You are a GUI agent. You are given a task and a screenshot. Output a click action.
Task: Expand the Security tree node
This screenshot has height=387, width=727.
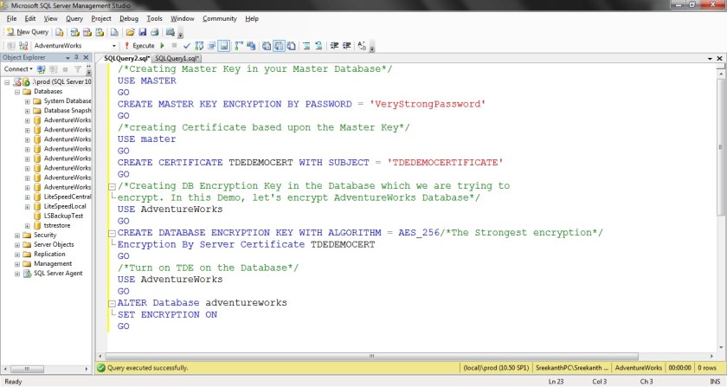click(17, 235)
